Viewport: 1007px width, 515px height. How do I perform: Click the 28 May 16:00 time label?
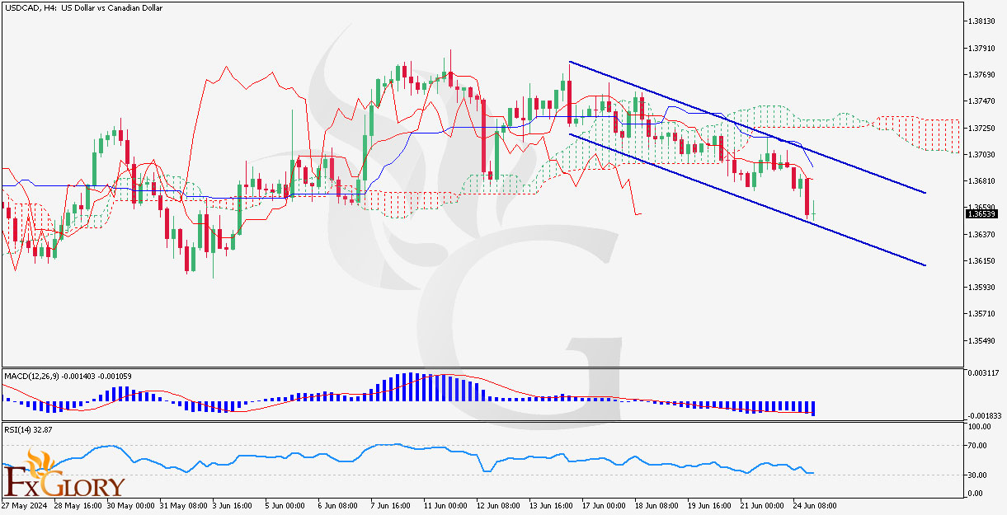pyautogui.click(x=78, y=504)
